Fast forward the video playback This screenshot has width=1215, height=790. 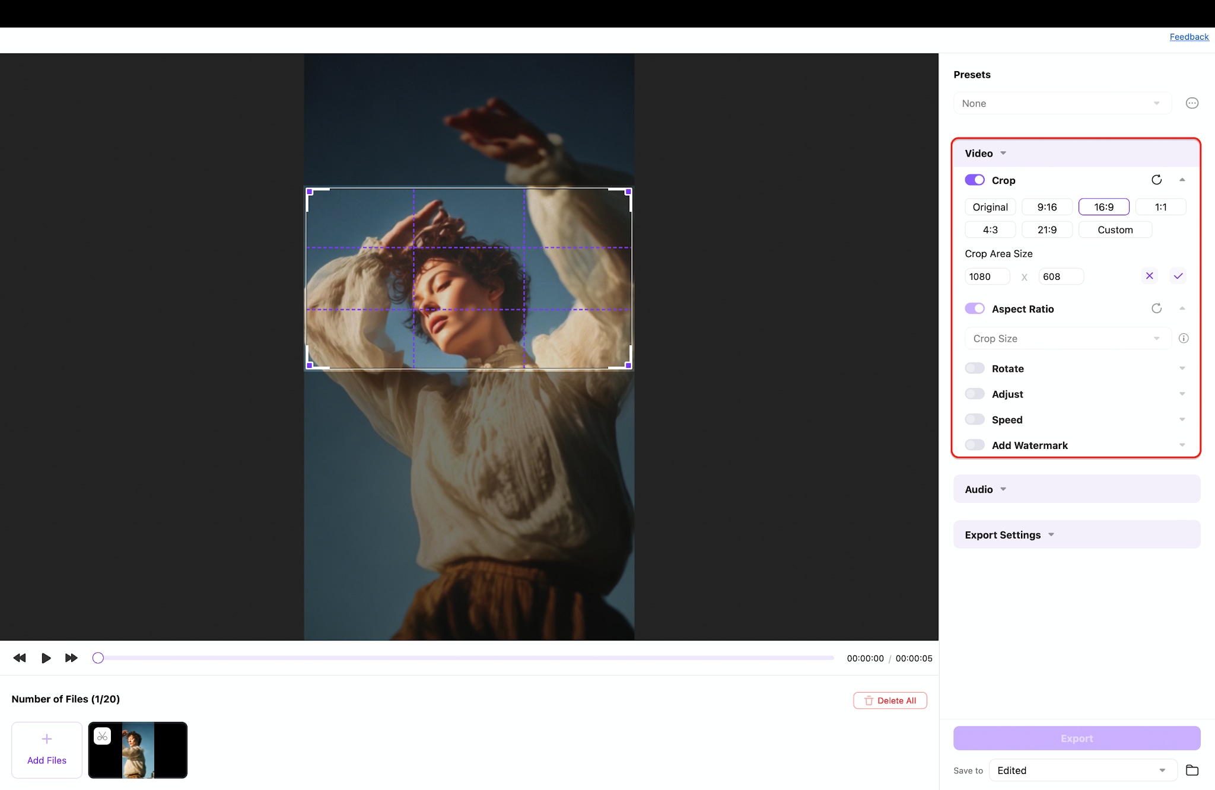click(x=71, y=658)
